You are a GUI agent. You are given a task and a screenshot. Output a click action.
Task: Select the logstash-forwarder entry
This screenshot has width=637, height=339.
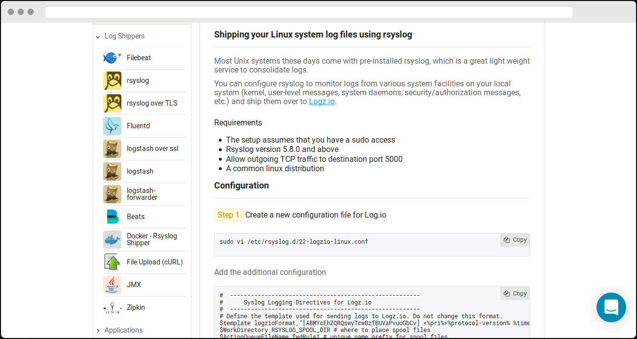click(x=142, y=194)
